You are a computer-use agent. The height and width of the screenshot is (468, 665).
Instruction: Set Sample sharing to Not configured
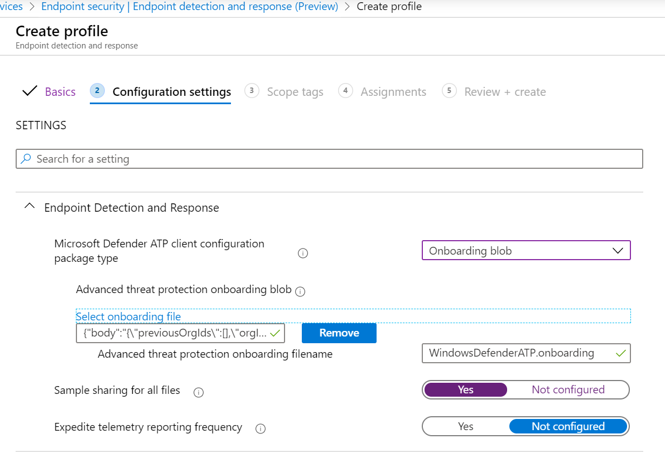(568, 390)
